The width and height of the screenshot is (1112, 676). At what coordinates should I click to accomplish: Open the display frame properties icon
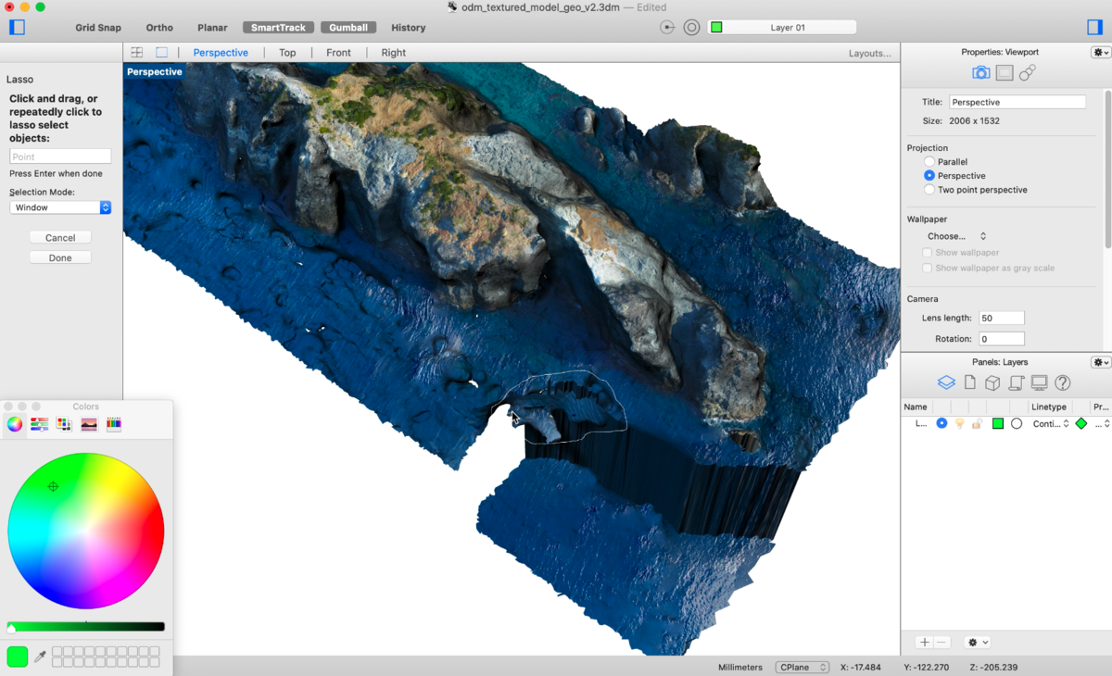[1005, 72]
